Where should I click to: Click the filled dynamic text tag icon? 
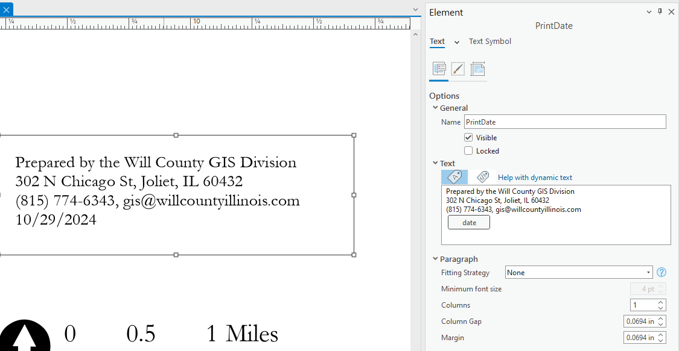tap(454, 176)
